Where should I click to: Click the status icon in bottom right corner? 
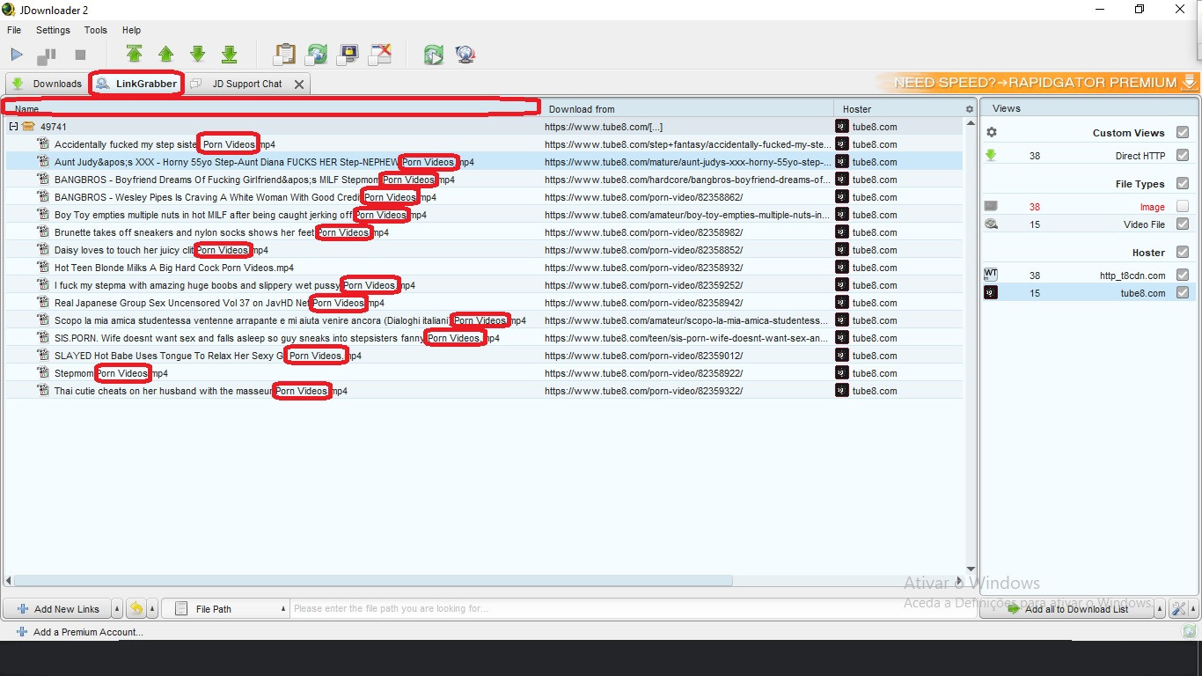[x=1190, y=631]
